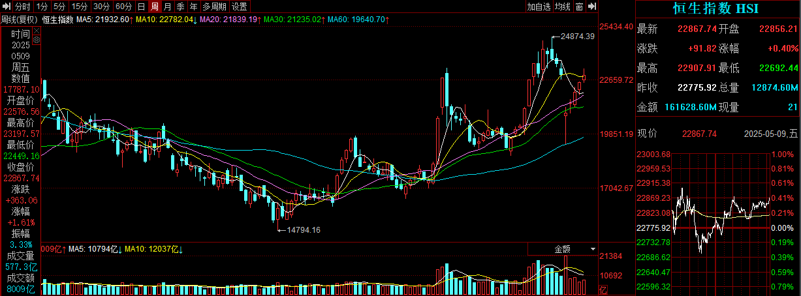Click the MA5: 21932.60 indicator label

(103, 20)
